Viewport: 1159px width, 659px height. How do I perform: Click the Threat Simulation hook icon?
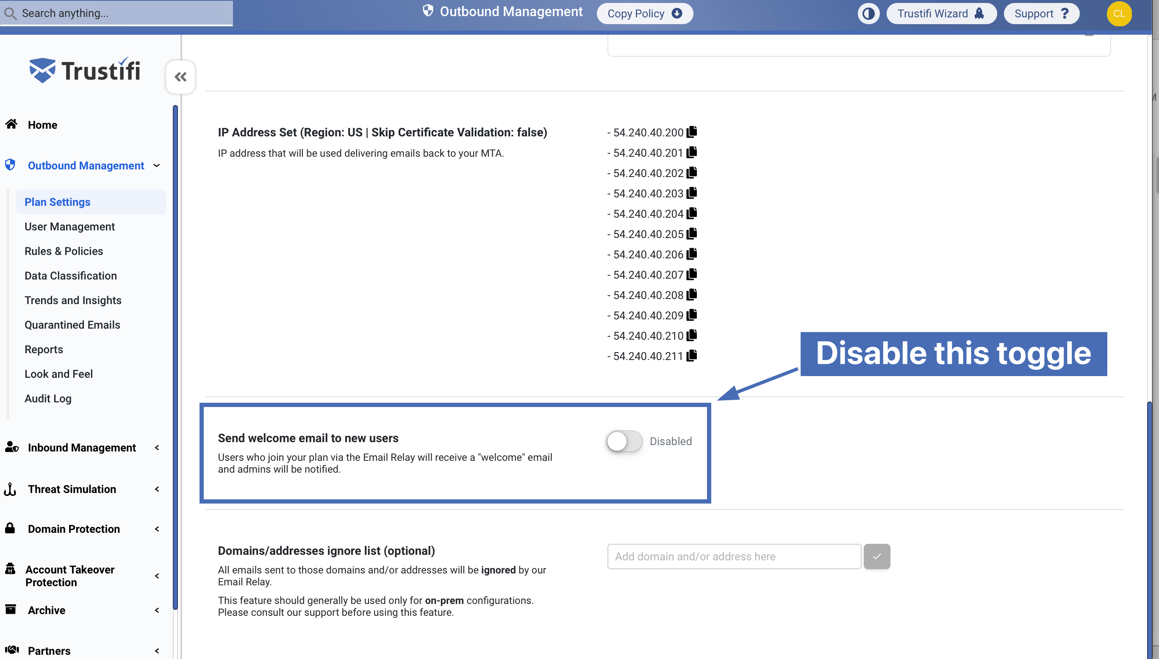(x=10, y=489)
